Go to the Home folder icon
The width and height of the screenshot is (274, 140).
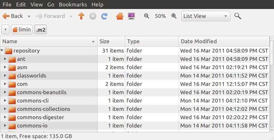point(120,16)
